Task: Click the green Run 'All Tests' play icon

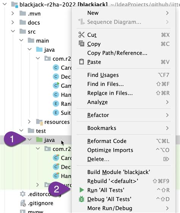Action: coord(82,190)
